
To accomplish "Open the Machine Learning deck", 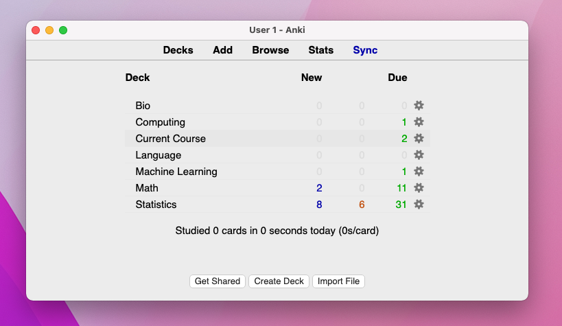I will tap(176, 172).
